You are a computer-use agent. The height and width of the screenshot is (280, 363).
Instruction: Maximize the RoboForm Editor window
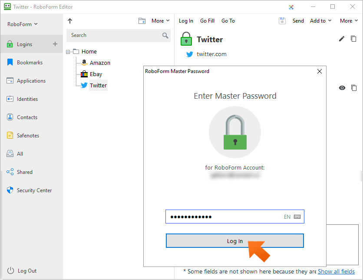(333, 7)
